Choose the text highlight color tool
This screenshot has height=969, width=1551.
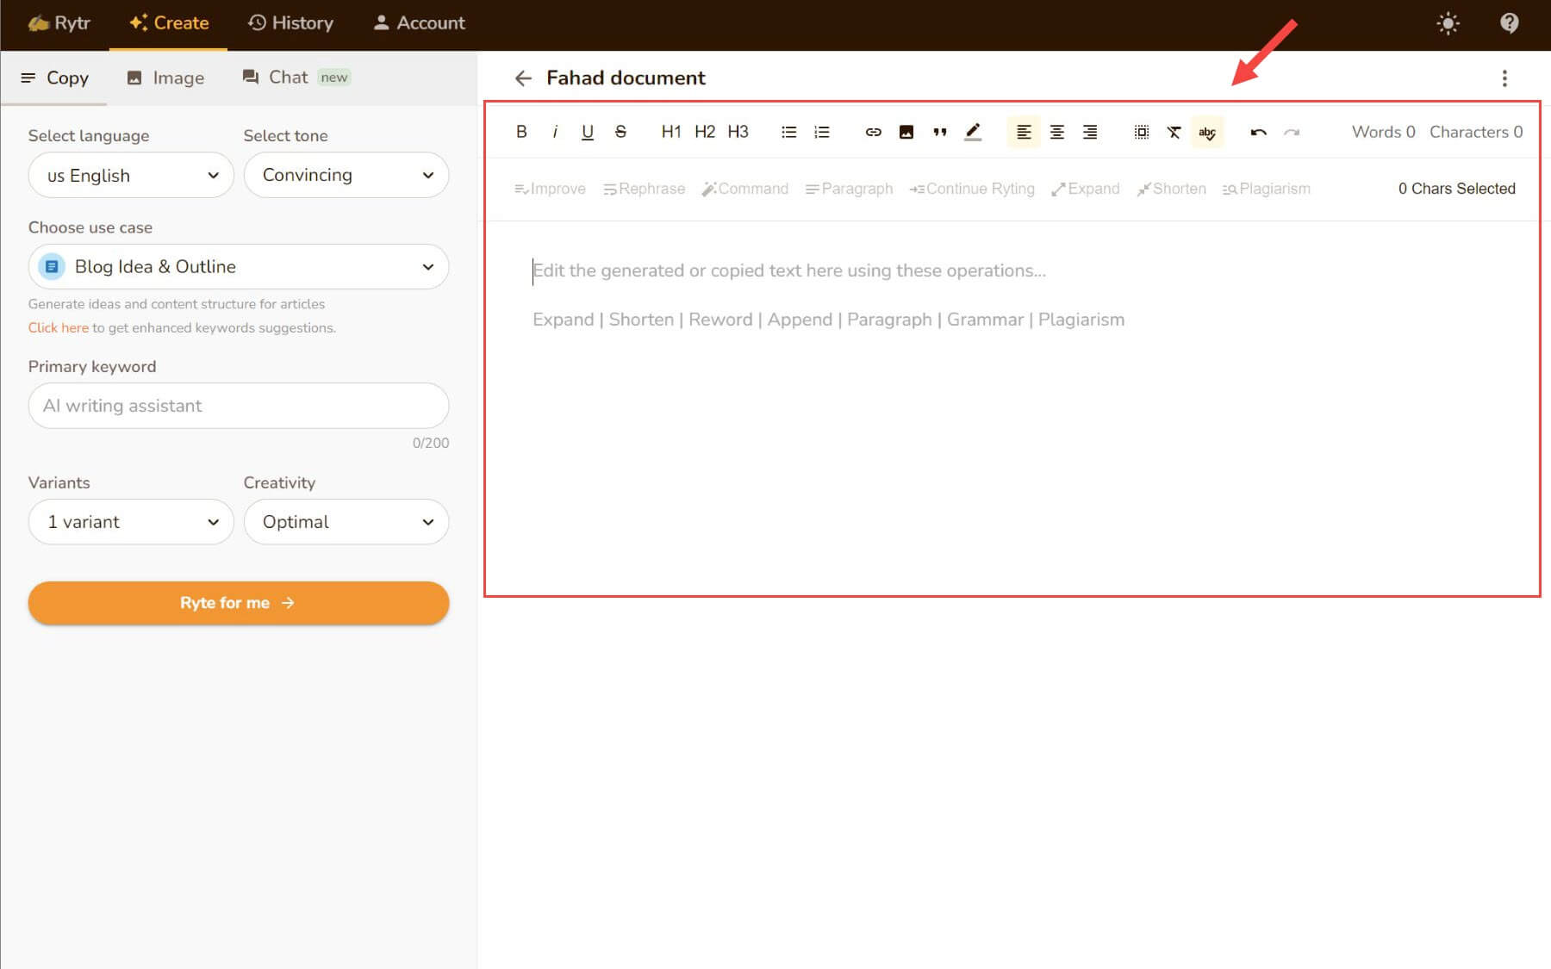point(972,132)
